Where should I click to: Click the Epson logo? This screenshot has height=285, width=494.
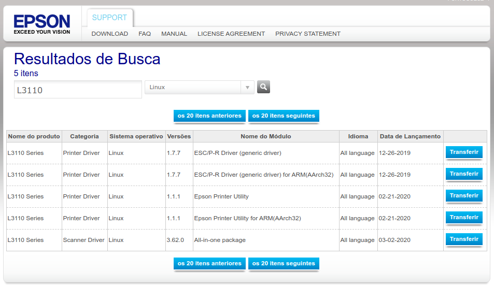coord(42,24)
